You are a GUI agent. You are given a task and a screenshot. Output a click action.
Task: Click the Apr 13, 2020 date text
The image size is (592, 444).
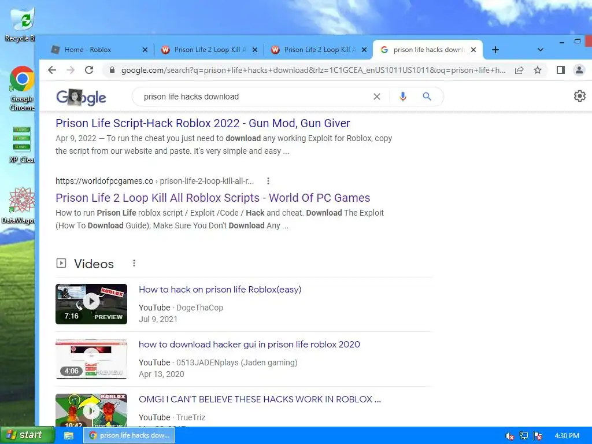(161, 374)
